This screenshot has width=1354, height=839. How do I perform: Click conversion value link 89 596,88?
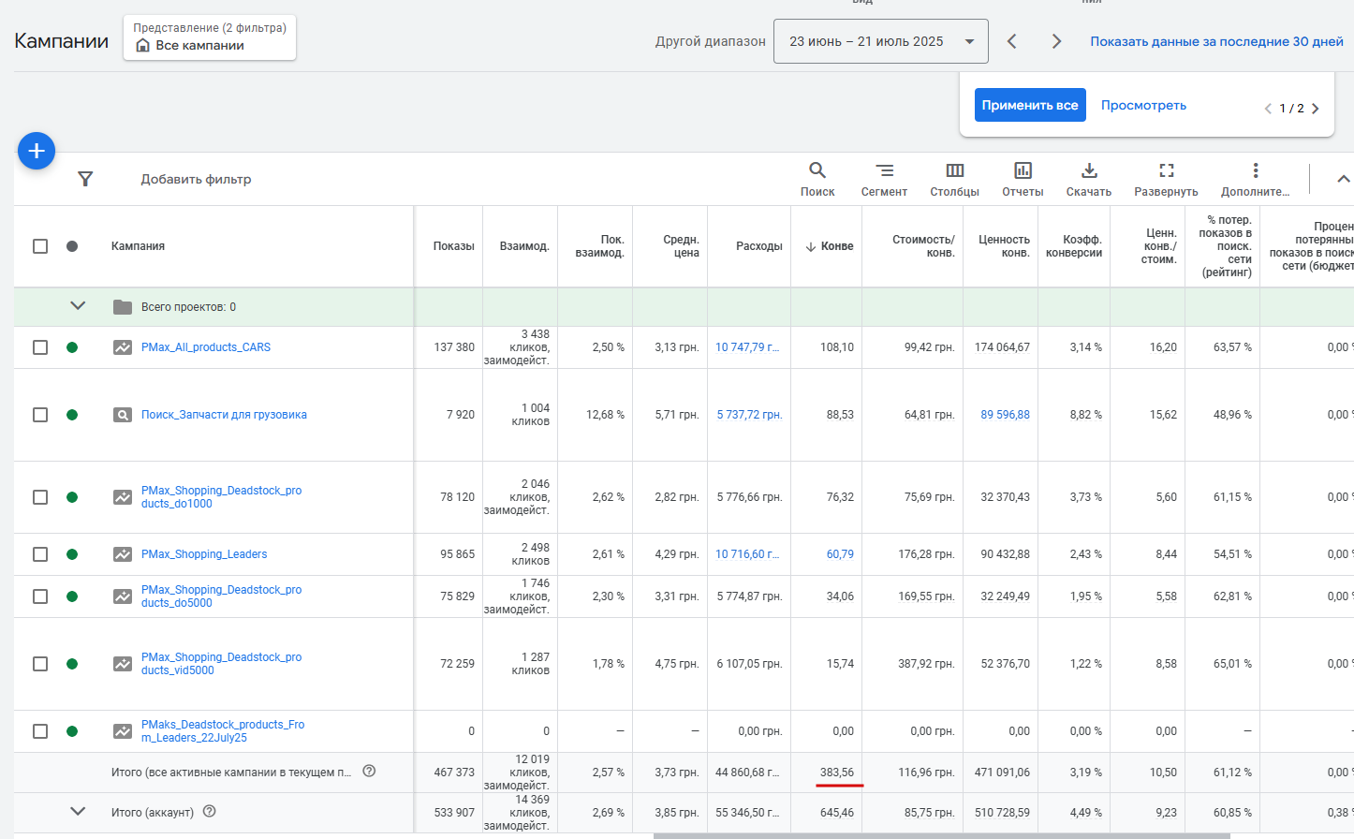tap(1005, 415)
